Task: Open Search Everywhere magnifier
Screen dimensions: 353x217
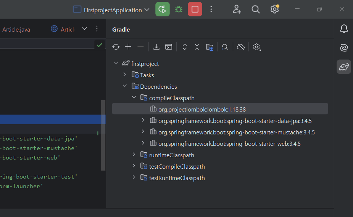Action: (256, 9)
